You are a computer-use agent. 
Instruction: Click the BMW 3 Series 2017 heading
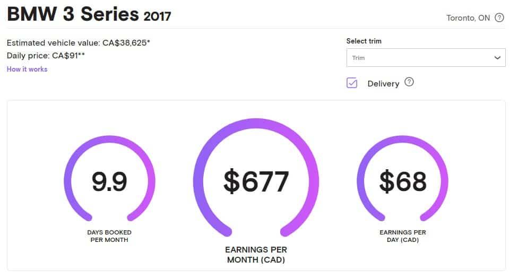89,14
